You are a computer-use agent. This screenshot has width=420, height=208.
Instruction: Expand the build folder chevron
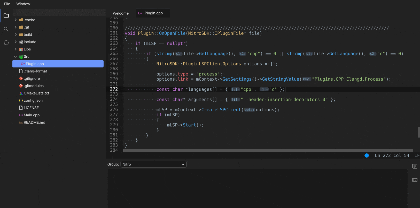(x=15, y=34)
